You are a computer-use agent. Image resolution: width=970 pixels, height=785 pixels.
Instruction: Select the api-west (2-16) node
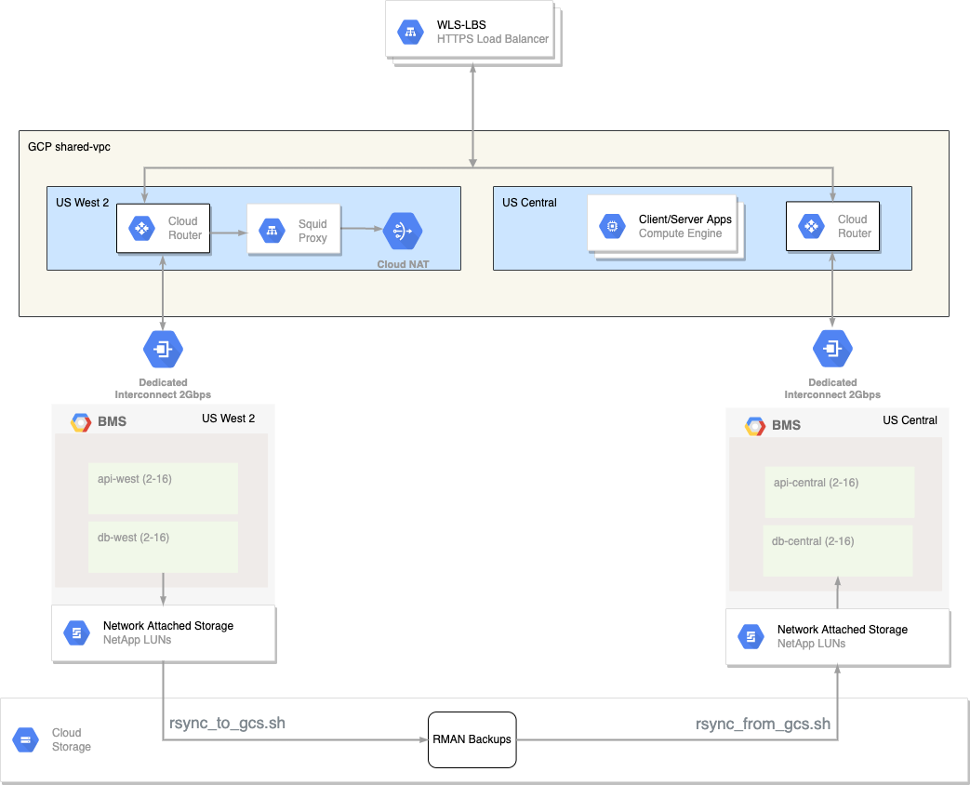[163, 488]
